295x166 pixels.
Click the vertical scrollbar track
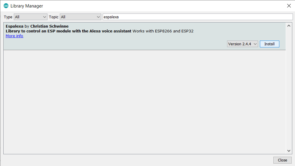coord(289,88)
